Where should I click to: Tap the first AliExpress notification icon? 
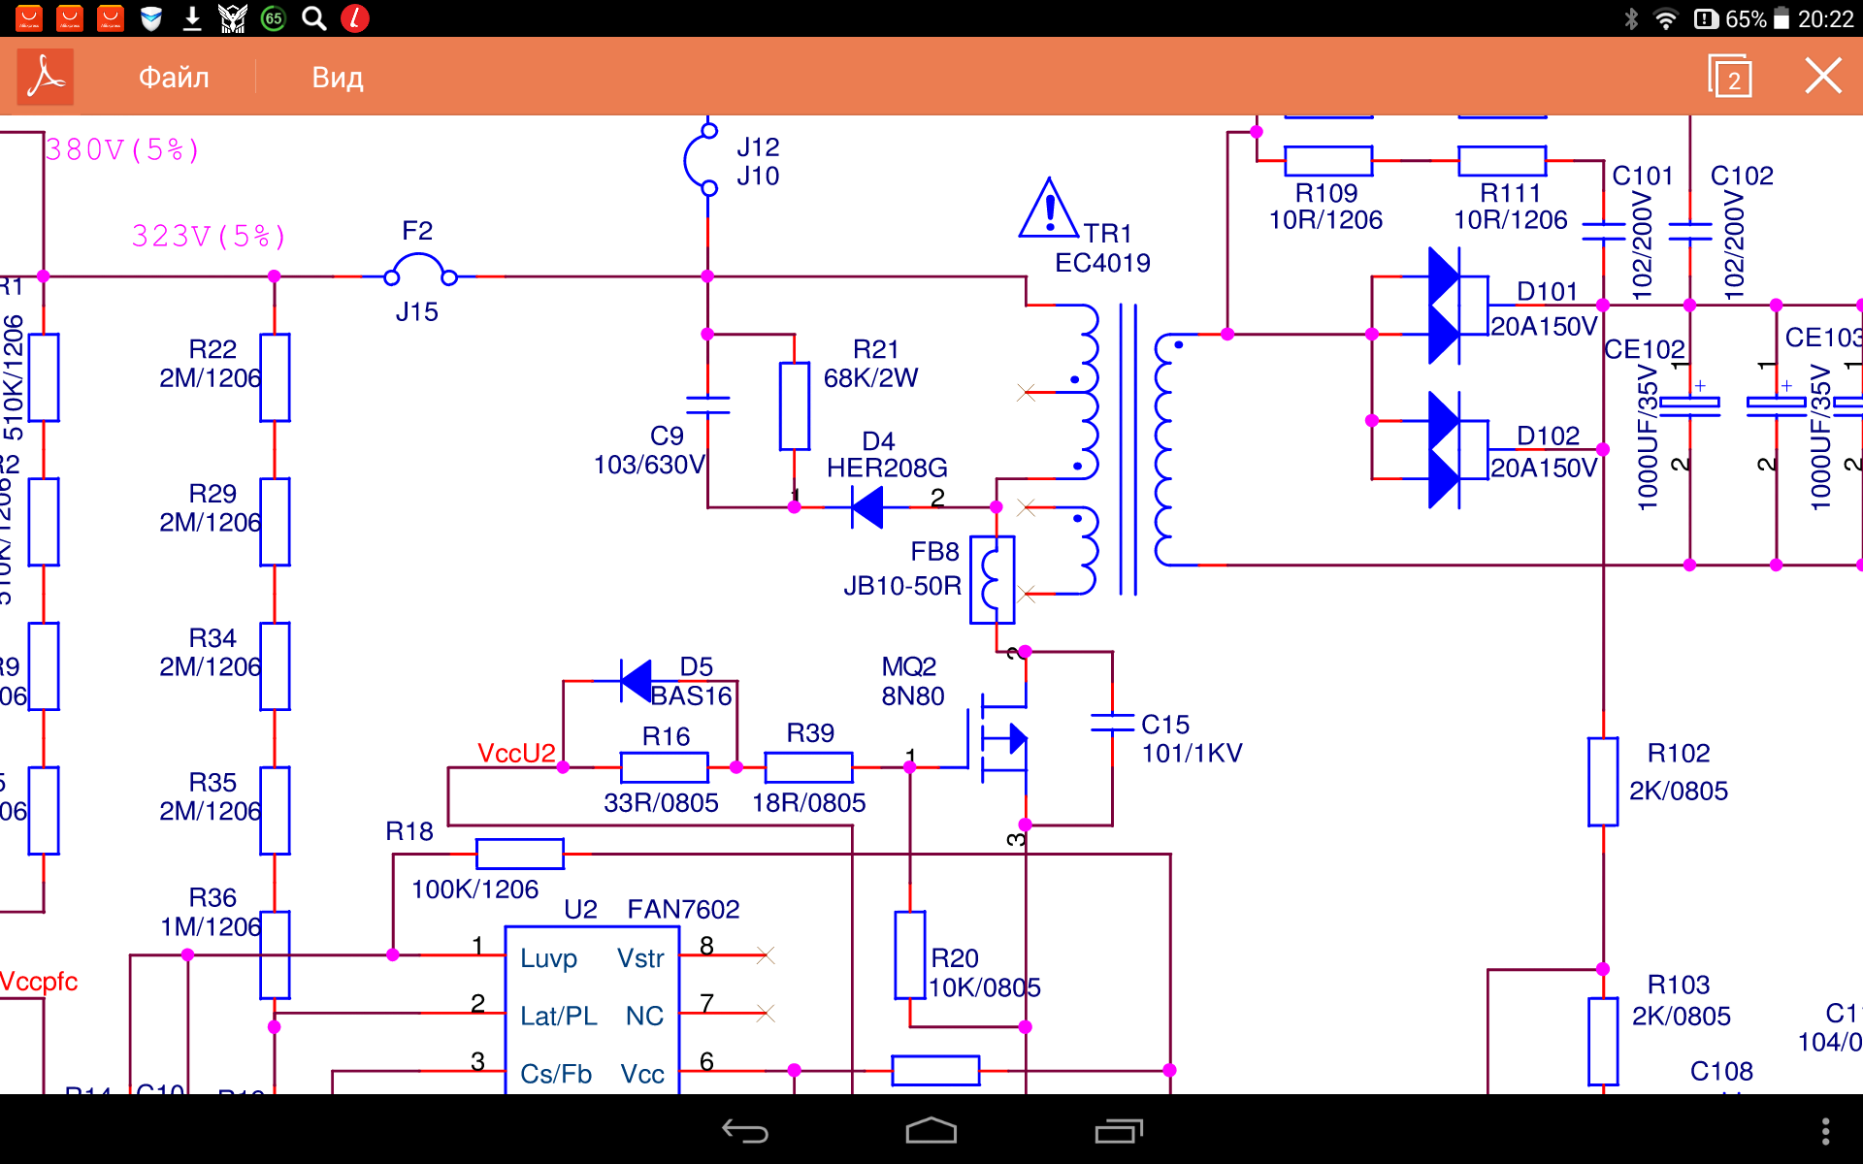click(29, 18)
